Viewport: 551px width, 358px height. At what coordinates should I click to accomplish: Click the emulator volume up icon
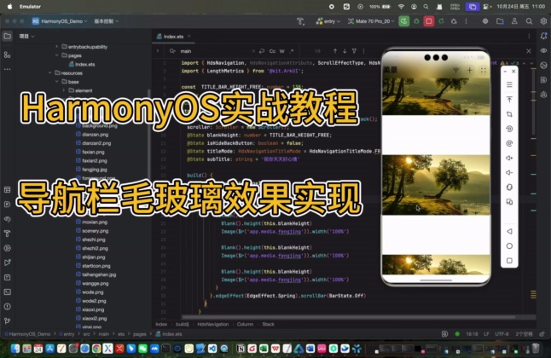click(x=509, y=158)
